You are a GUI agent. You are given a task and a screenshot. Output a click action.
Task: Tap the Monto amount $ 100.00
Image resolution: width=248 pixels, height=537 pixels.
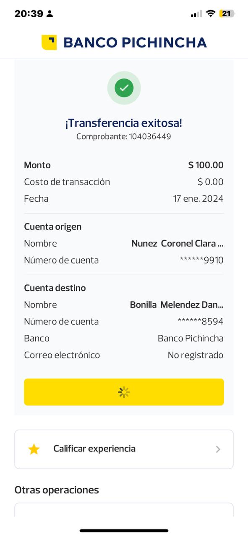[206, 165]
